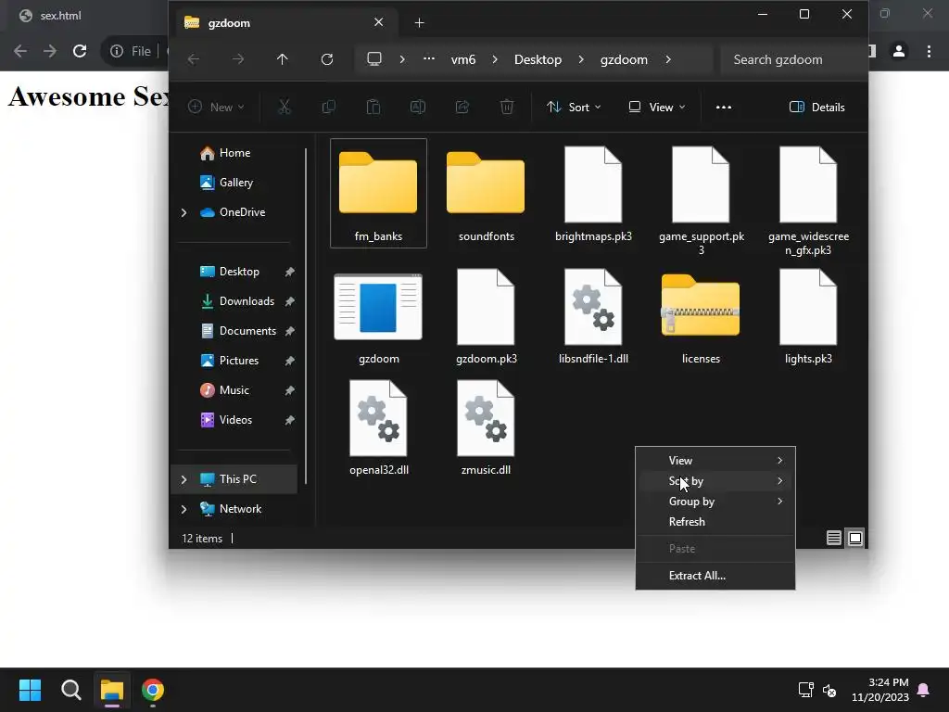Open Gallery in navigation pane

[236, 183]
